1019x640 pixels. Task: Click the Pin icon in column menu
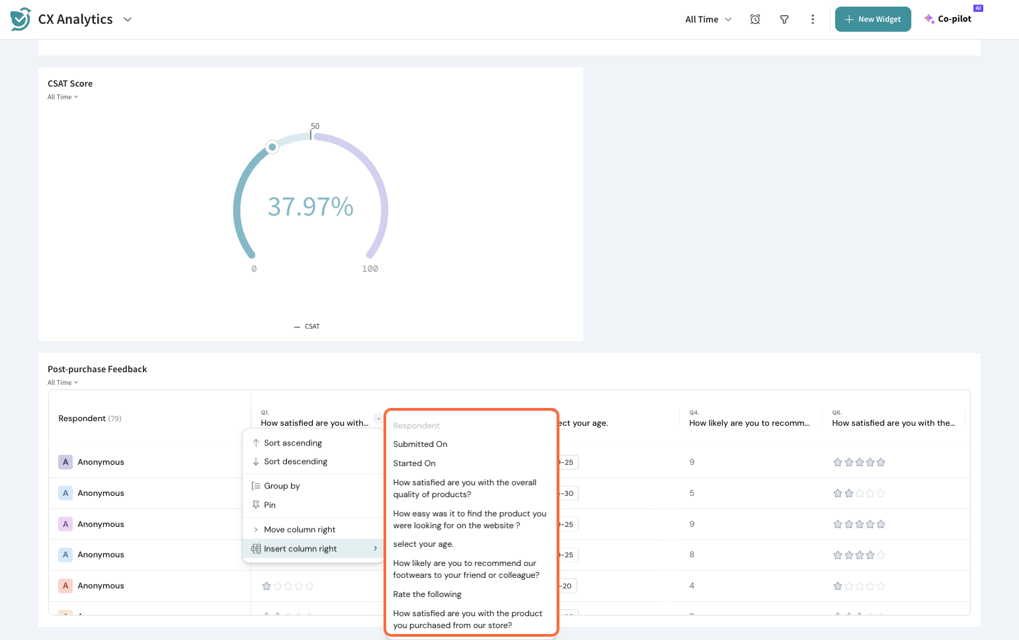click(x=256, y=505)
